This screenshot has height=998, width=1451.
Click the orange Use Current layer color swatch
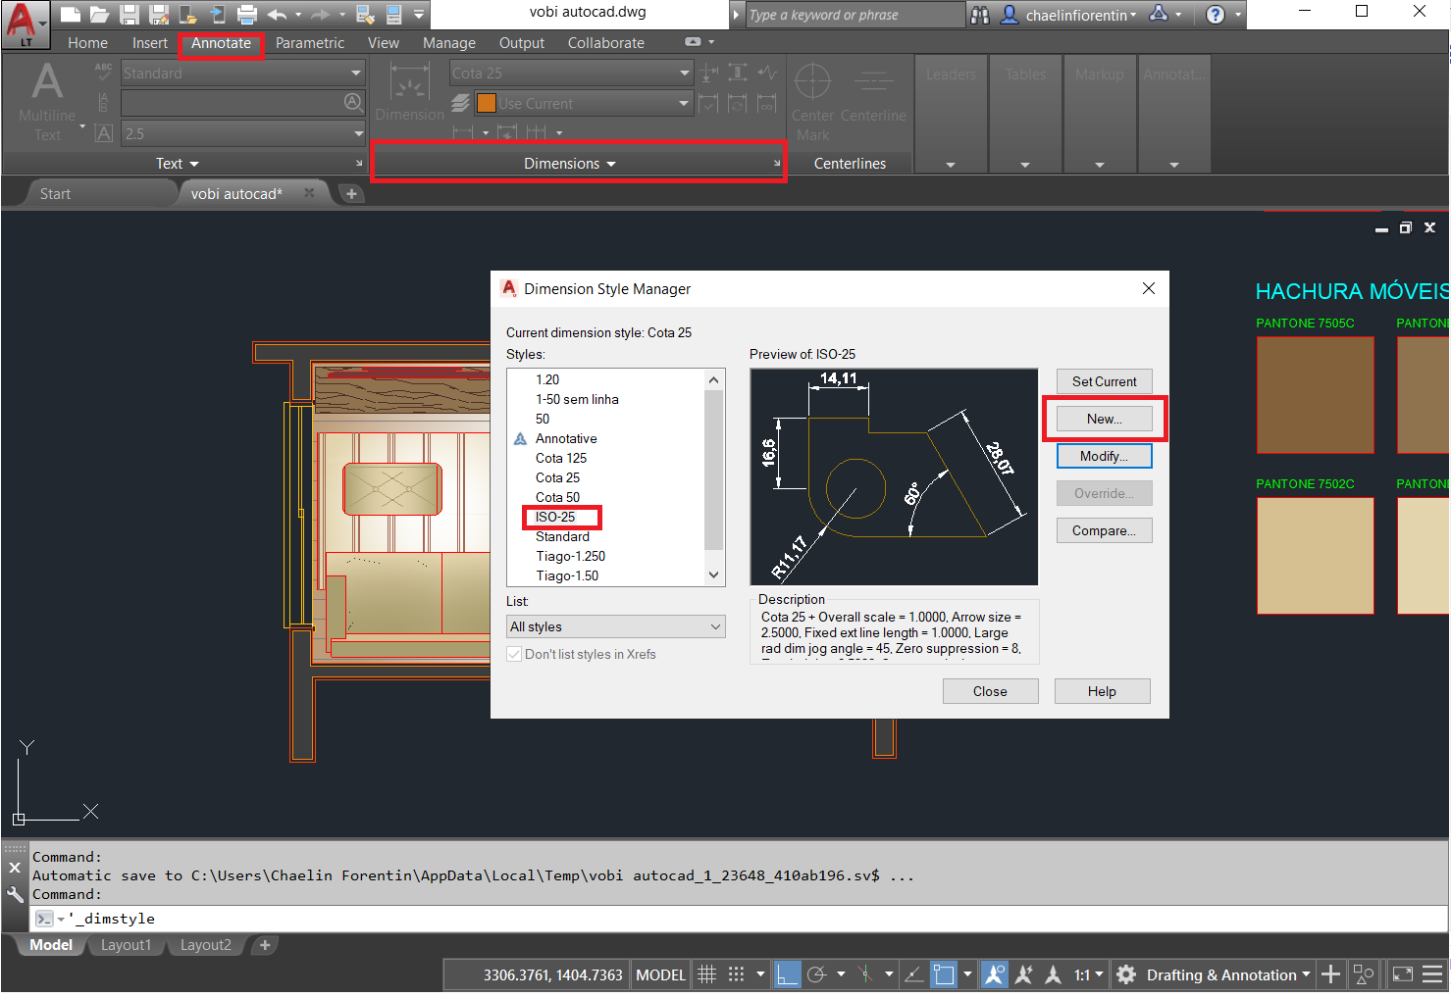tap(487, 103)
